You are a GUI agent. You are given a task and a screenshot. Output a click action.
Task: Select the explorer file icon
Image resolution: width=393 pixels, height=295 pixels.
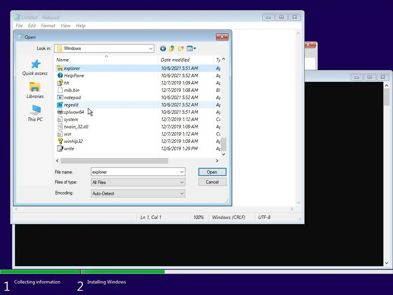(x=60, y=68)
